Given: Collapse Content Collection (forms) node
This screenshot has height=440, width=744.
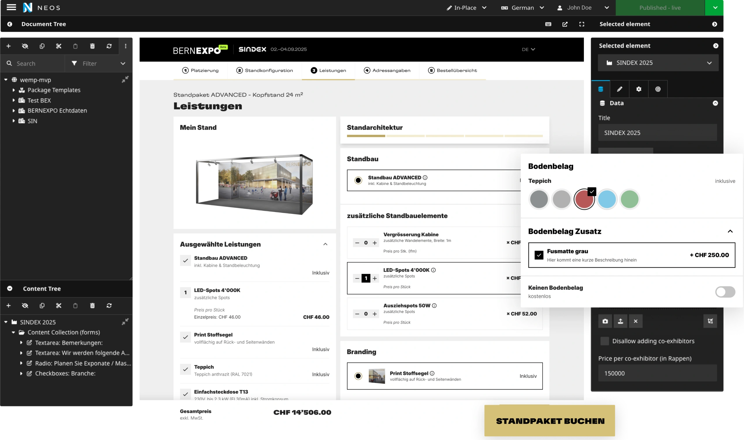Looking at the screenshot, I should pyautogui.click(x=13, y=332).
